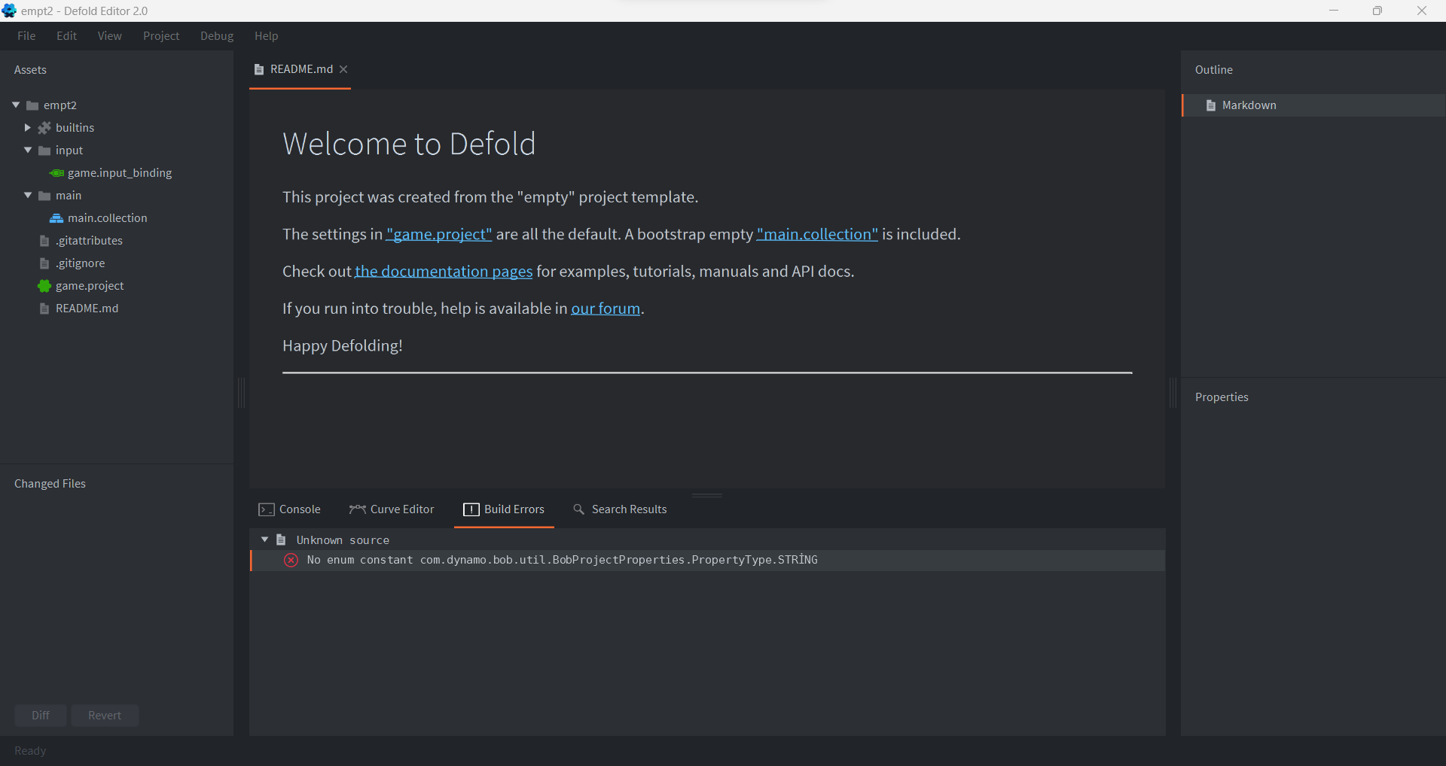Select the main.collection file icon
Image resolution: width=1446 pixels, height=766 pixels.
[x=56, y=218]
